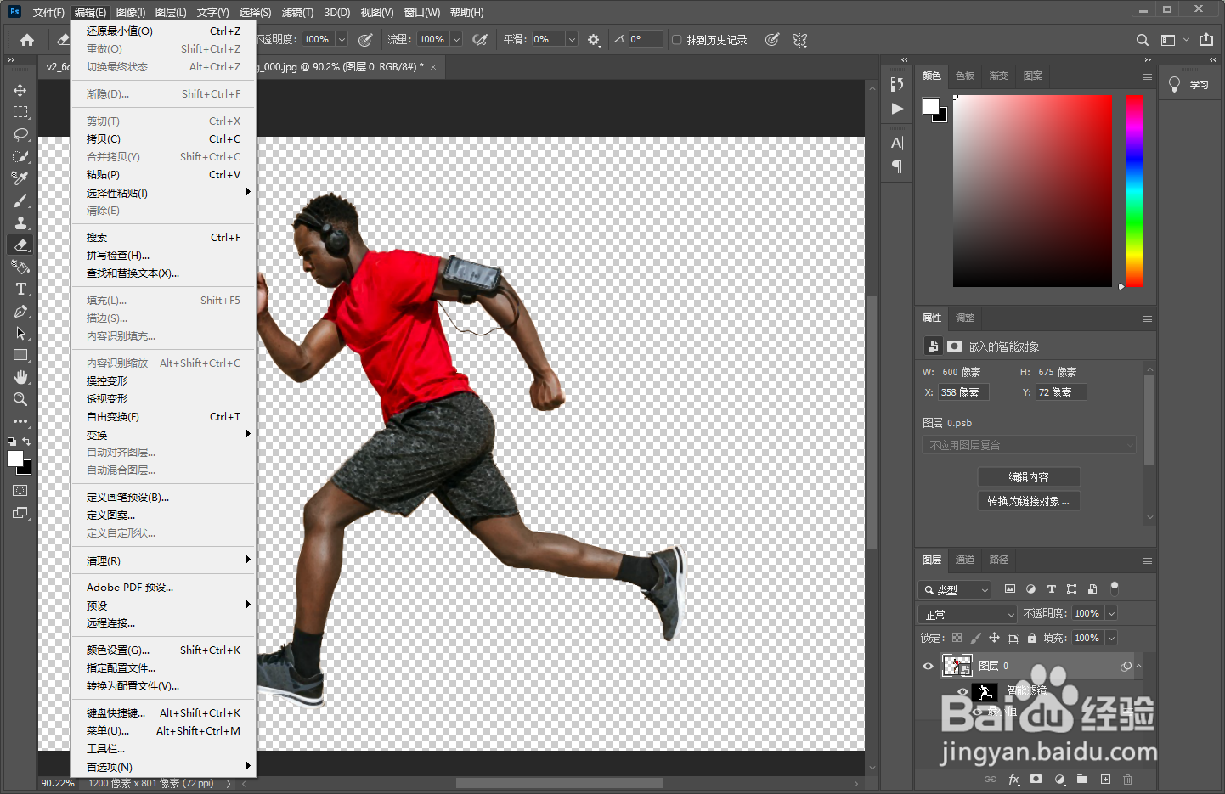
Task: Hide 智能滤镜 smart filters eye icon
Action: click(962, 691)
